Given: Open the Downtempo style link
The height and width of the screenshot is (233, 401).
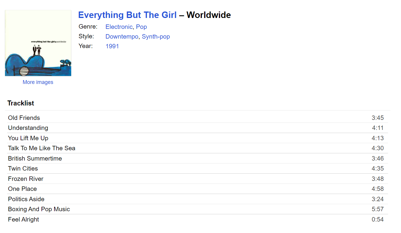Looking at the screenshot, I should click(x=122, y=37).
